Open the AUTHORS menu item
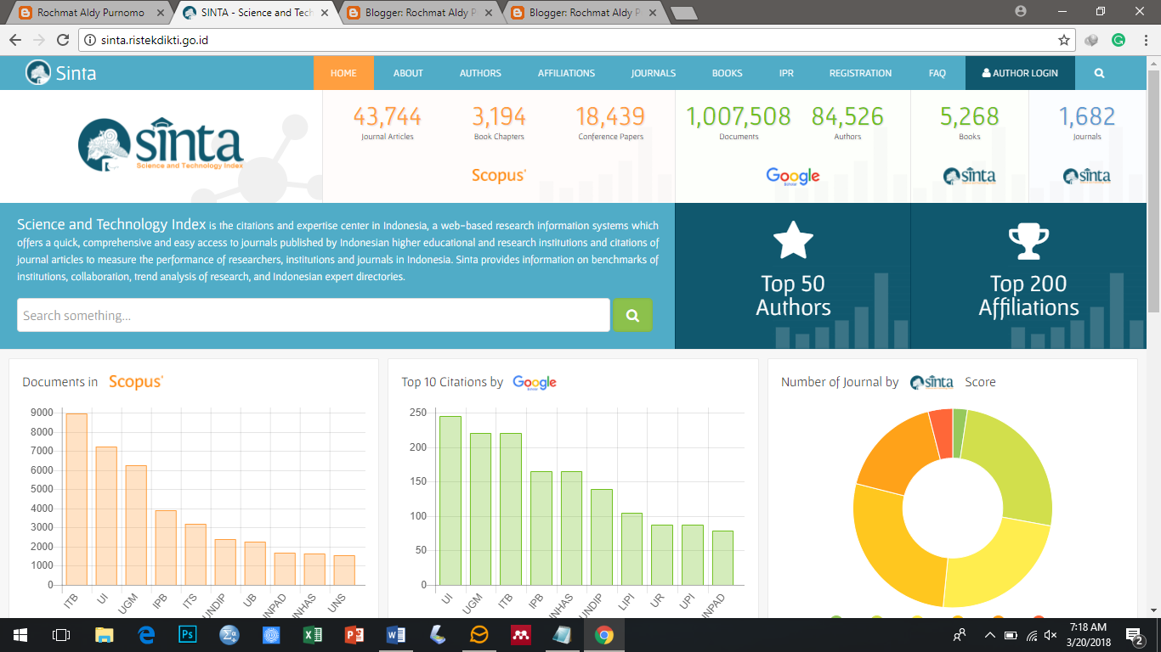The image size is (1161, 652). 480,73
